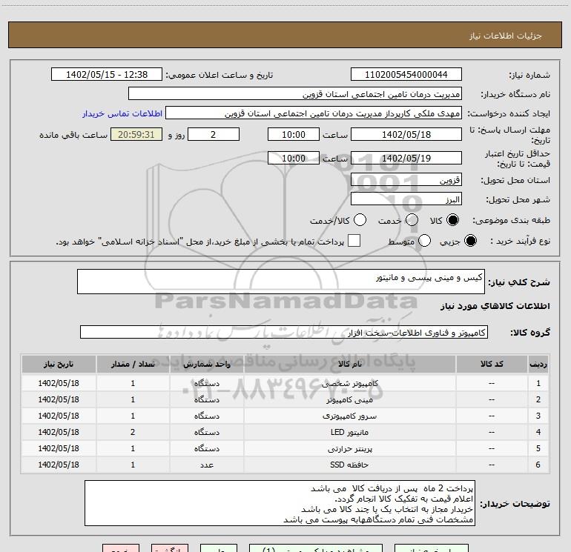The width and height of the screenshot is (571, 552).
Task: Click the goods group field کامپیوتر و فناوری اطلاعات
Action: coord(284,332)
